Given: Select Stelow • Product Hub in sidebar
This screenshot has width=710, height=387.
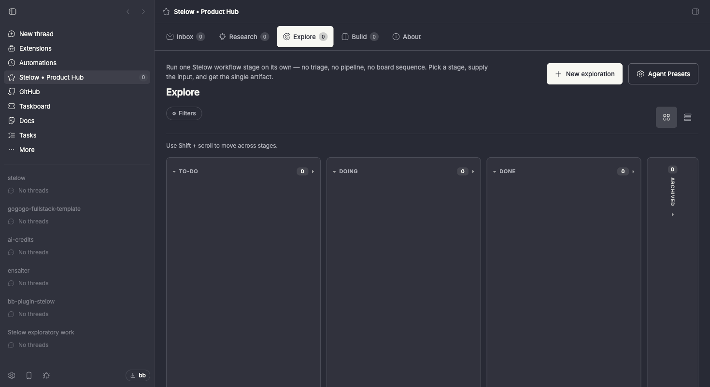Looking at the screenshot, I should 77,77.
